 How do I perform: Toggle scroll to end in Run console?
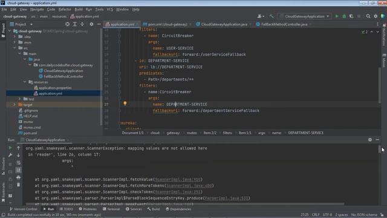18,170
